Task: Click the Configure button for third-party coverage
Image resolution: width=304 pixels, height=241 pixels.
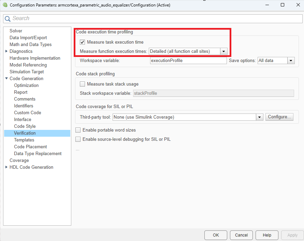Action: pyautogui.click(x=279, y=117)
